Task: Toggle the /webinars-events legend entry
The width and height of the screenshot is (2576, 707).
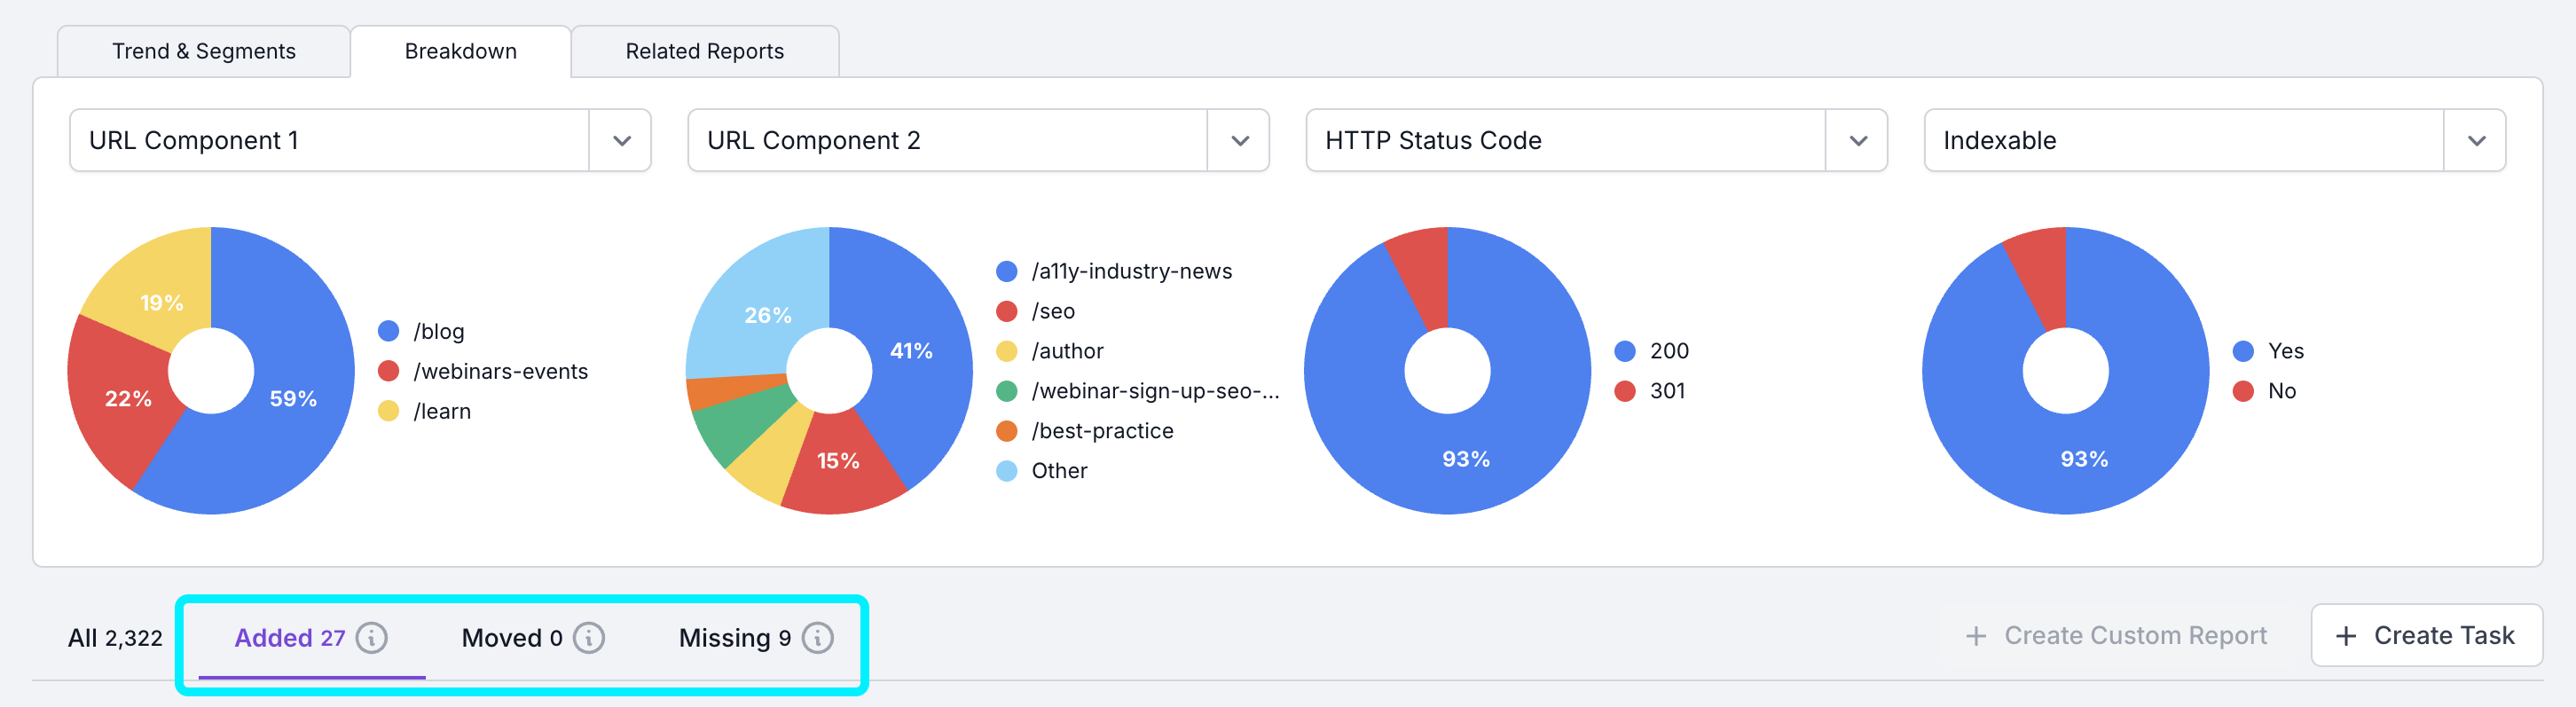Action: point(484,371)
